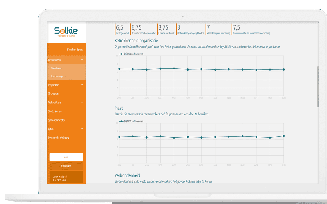Viewport: 327px width, 204px height.
Task: Expand the Resultaten menu arrow
Action: coord(82,60)
